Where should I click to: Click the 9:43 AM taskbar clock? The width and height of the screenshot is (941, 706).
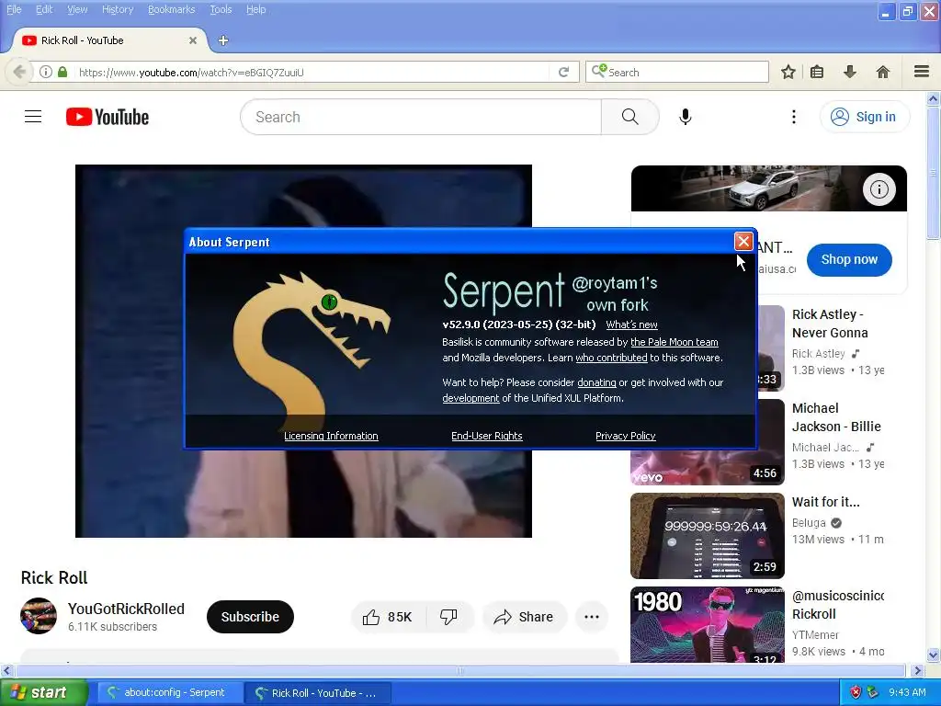(x=907, y=693)
